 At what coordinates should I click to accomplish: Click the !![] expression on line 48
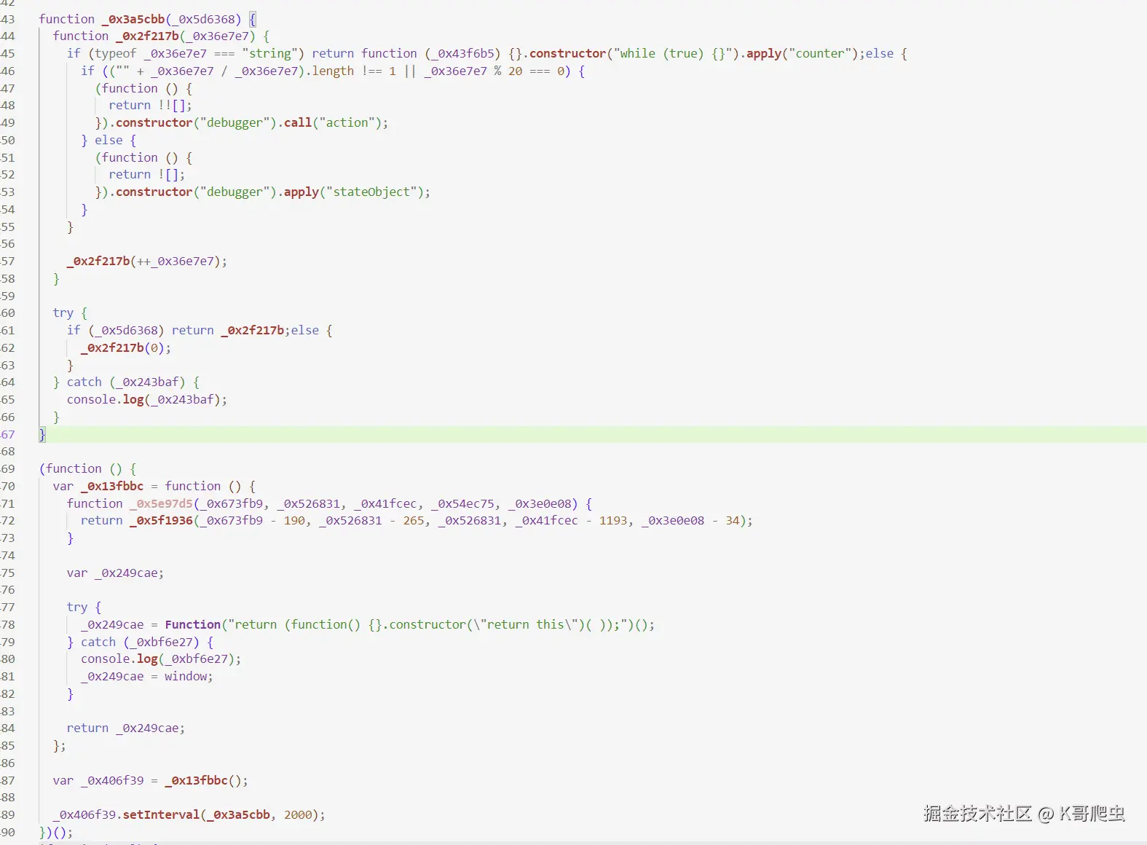[x=171, y=105]
